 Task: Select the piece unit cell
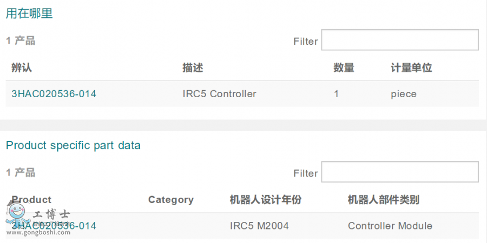click(x=404, y=94)
